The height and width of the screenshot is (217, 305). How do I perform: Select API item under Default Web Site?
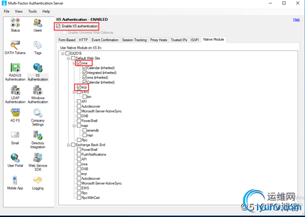coord(84,102)
